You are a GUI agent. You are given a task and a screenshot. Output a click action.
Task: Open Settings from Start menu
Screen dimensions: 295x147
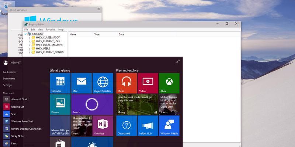[x=7, y=85]
